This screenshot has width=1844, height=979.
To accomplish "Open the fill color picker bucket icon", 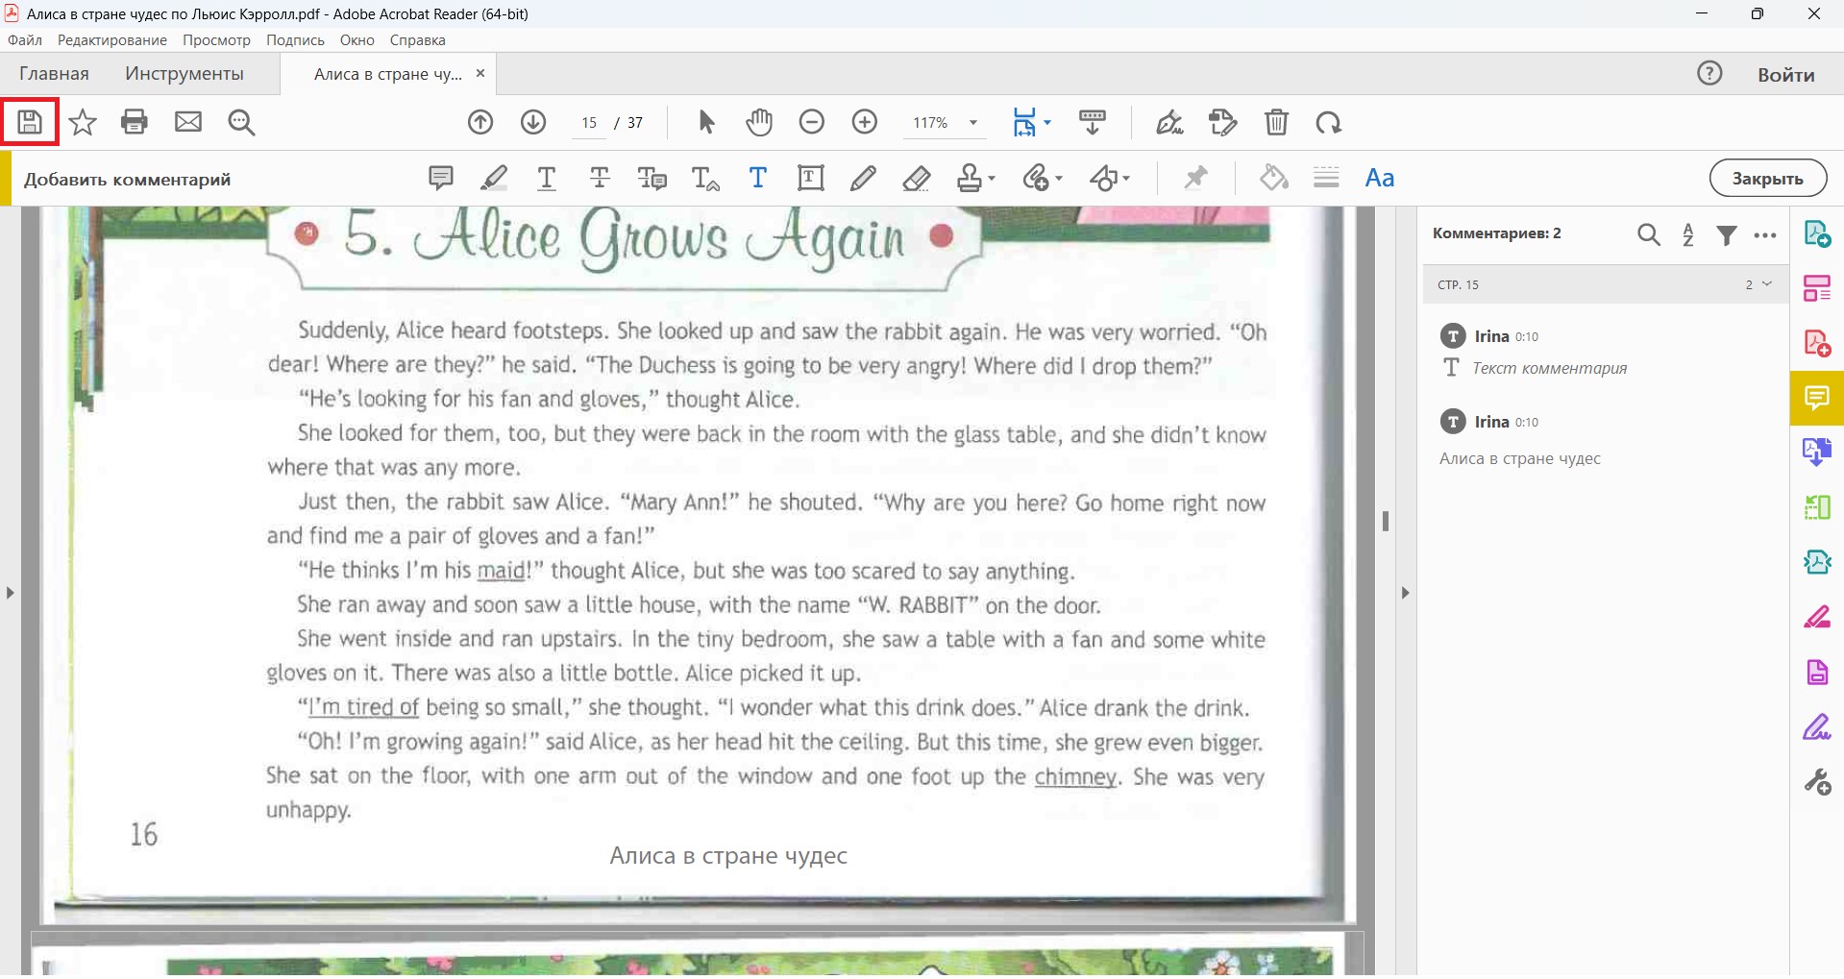I will [x=1274, y=178].
